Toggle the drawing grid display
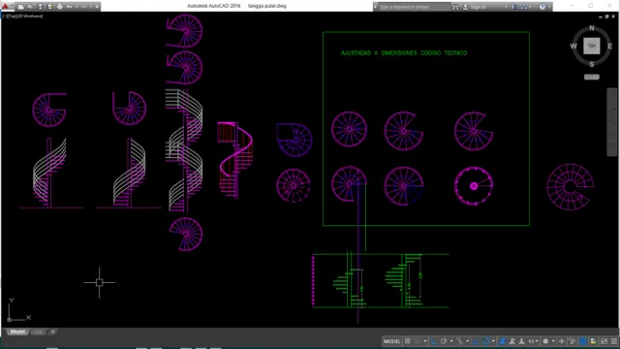Image resolution: width=620 pixels, height=349 pixels. click(x=407, y=341)
